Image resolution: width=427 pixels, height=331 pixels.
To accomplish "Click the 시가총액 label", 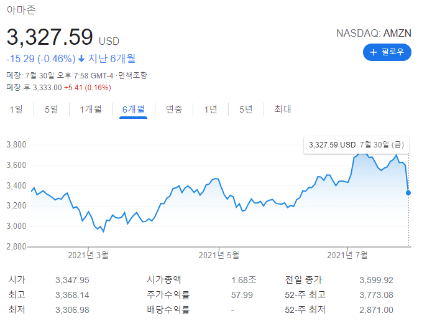I will [x=164, y=280].
